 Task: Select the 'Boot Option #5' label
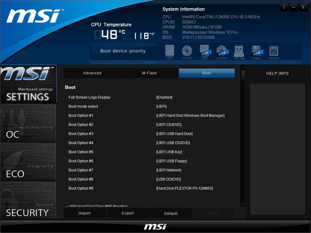point(81,152)
